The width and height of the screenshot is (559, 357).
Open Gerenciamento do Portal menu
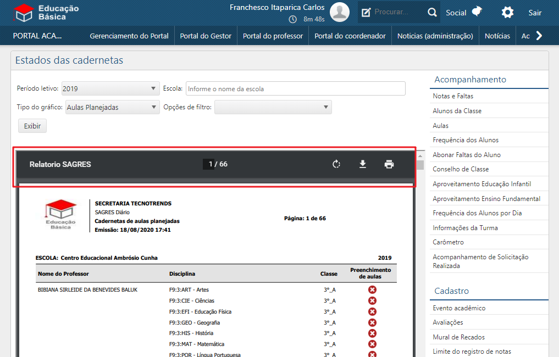coord(129,36)
